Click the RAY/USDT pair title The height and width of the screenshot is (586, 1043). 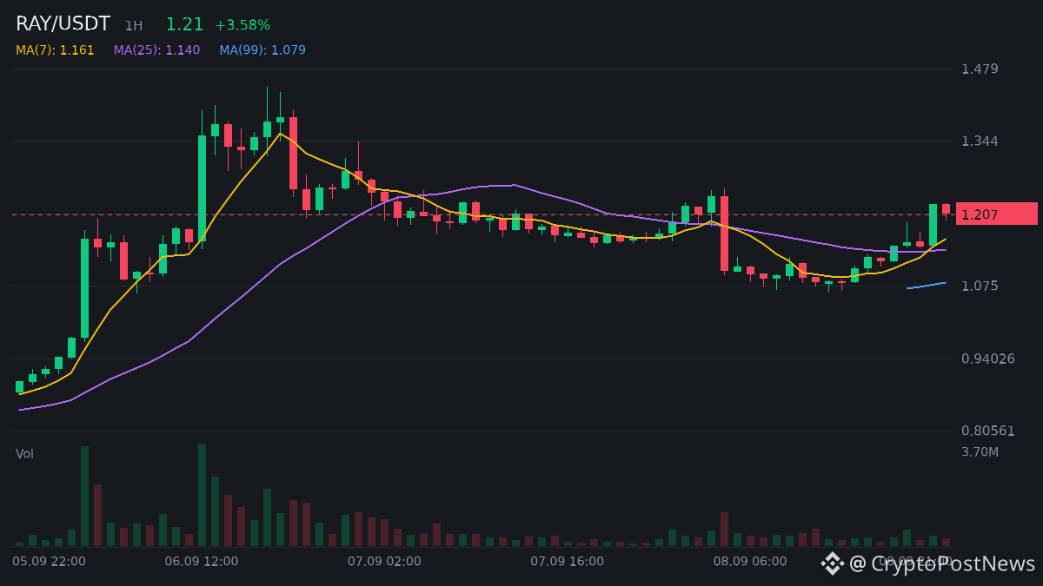63,24
